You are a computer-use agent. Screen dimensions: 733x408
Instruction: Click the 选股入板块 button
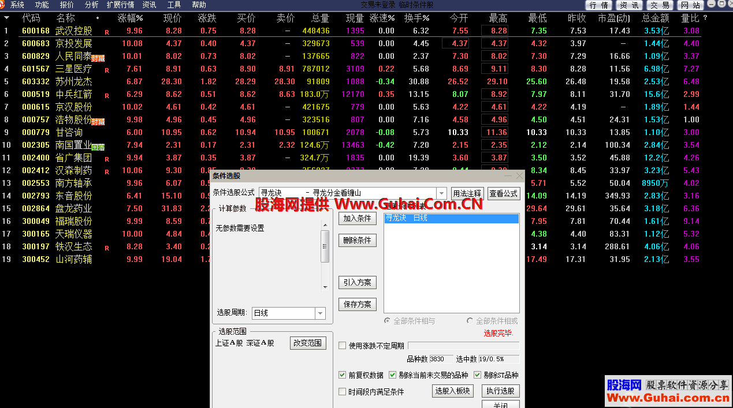click(x=452, y=391)
